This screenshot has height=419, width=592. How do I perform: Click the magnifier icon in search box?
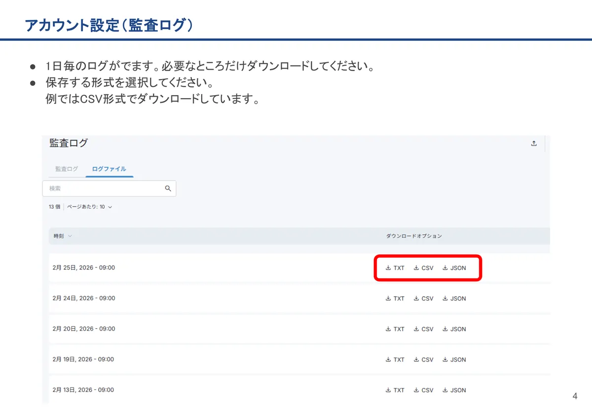tap(168, 189)
